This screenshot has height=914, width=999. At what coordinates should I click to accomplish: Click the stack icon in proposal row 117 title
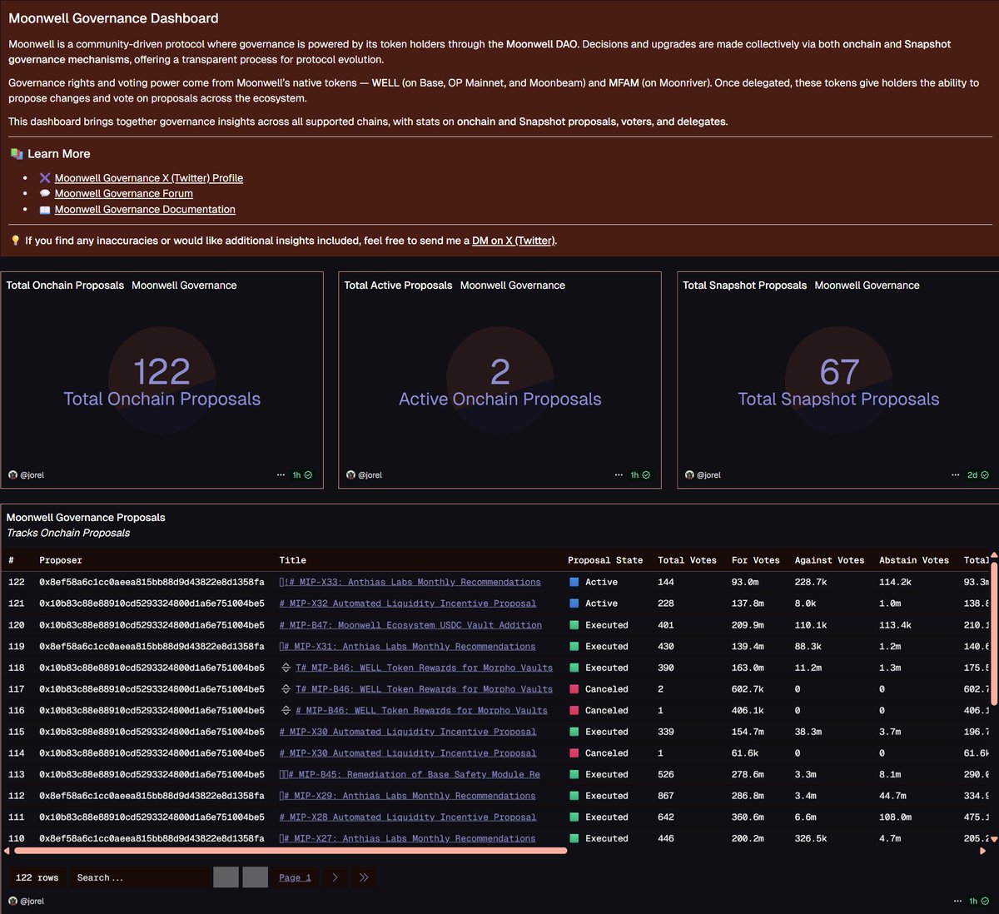286,689
